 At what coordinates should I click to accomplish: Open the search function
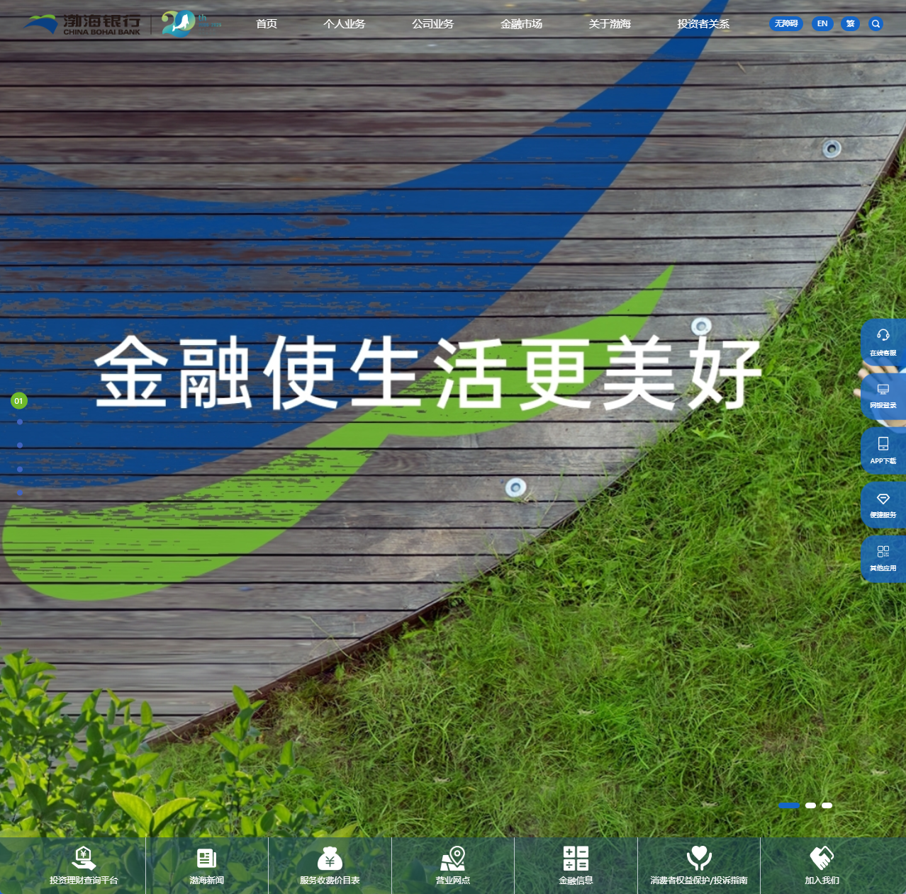[876, 23]
